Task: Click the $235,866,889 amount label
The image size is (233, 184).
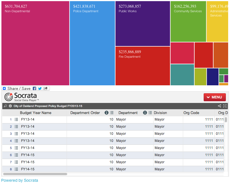Action: 130,52
